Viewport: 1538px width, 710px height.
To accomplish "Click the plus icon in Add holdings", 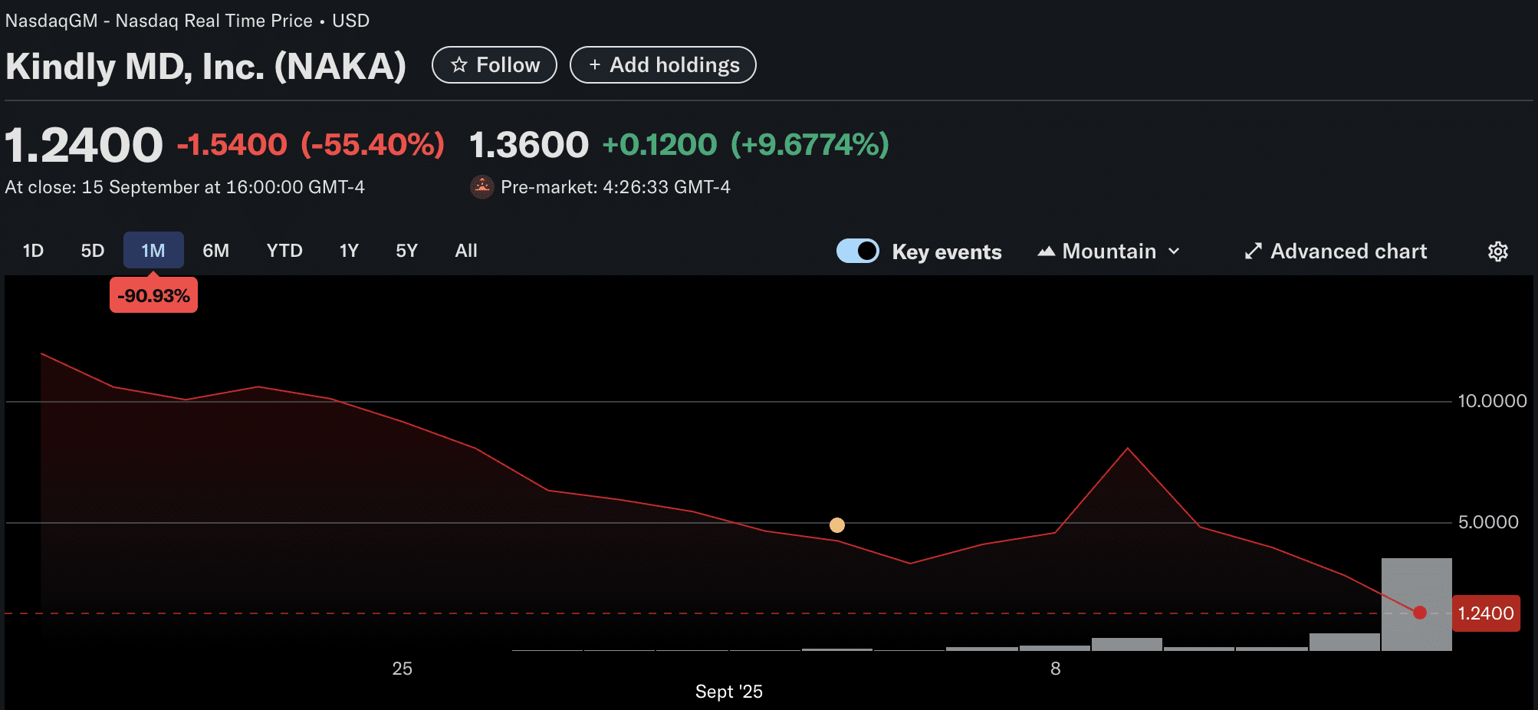I will point(594,65).
